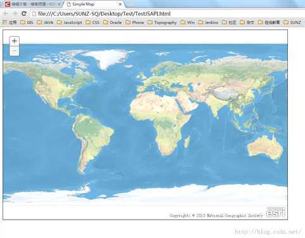Open the Oracle bookmark folder
Screen dimensions: 305x238
(113, 22)
